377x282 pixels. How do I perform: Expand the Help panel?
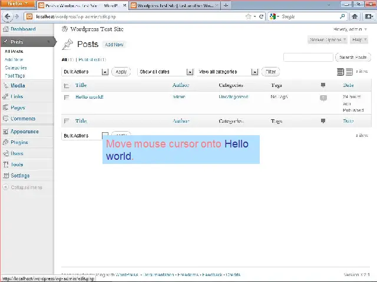pos(359,39)
